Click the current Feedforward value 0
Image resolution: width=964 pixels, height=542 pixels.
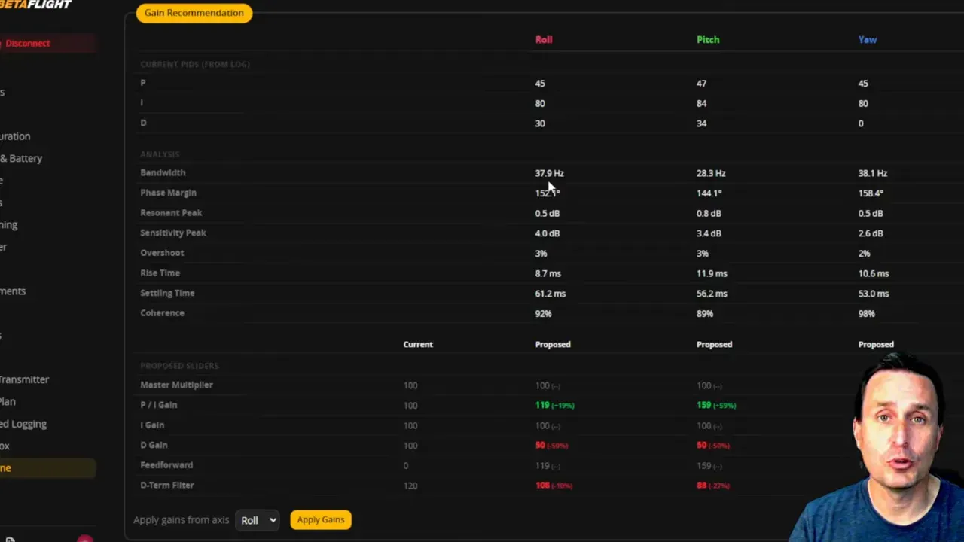coord(406,466)
